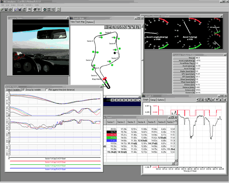
Task: Rotate track map clockwise
Action: point(121,27)
